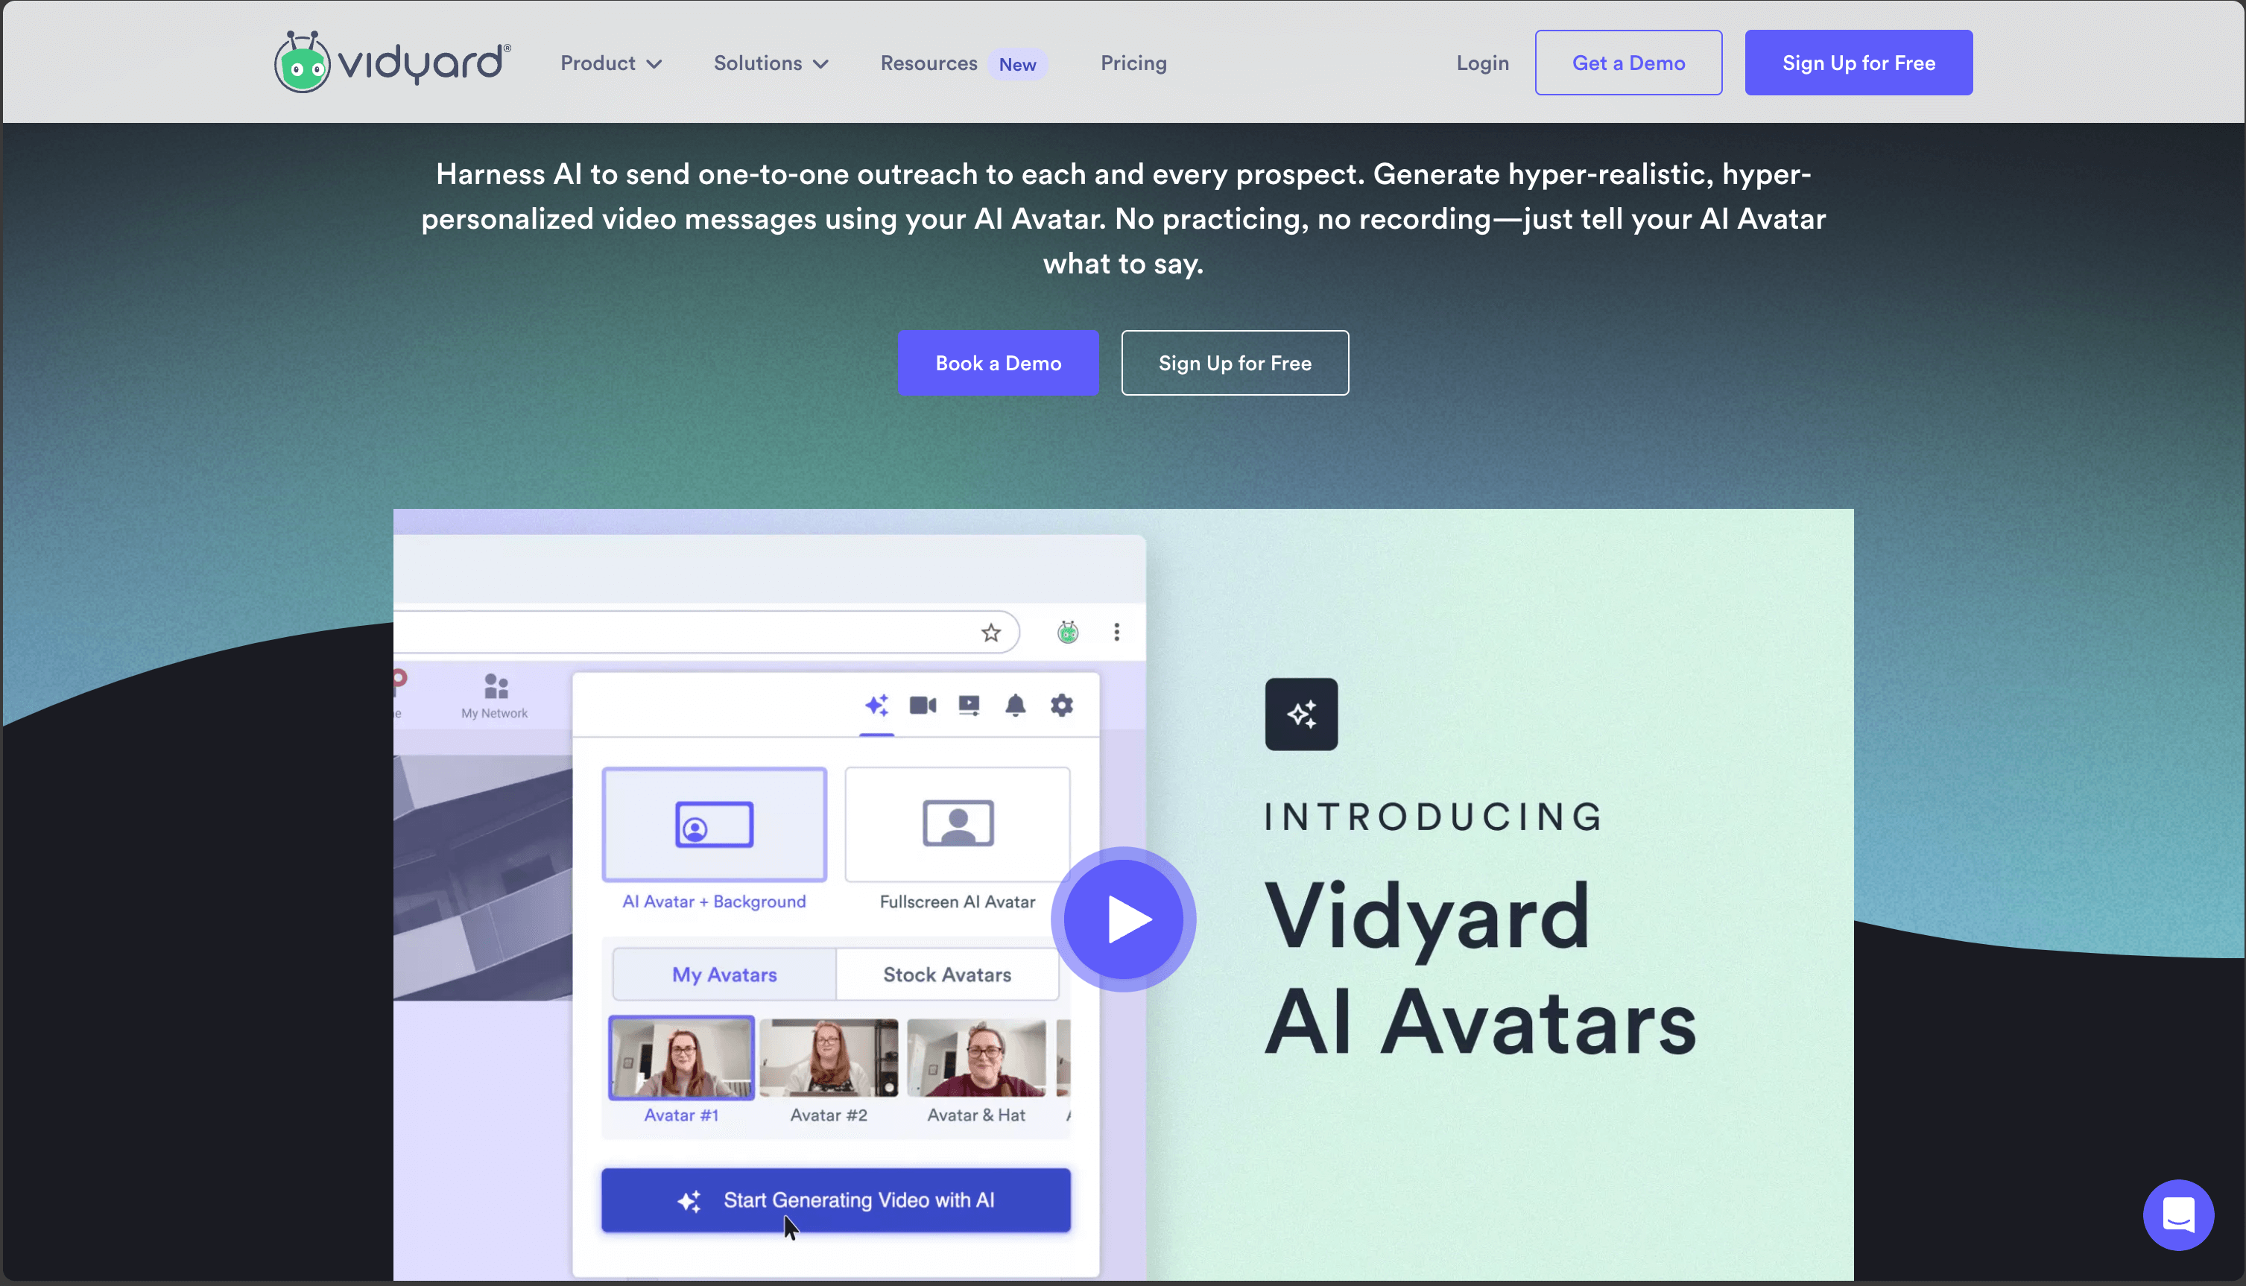Open the Pricing page from the navbar

(1133, 63)
